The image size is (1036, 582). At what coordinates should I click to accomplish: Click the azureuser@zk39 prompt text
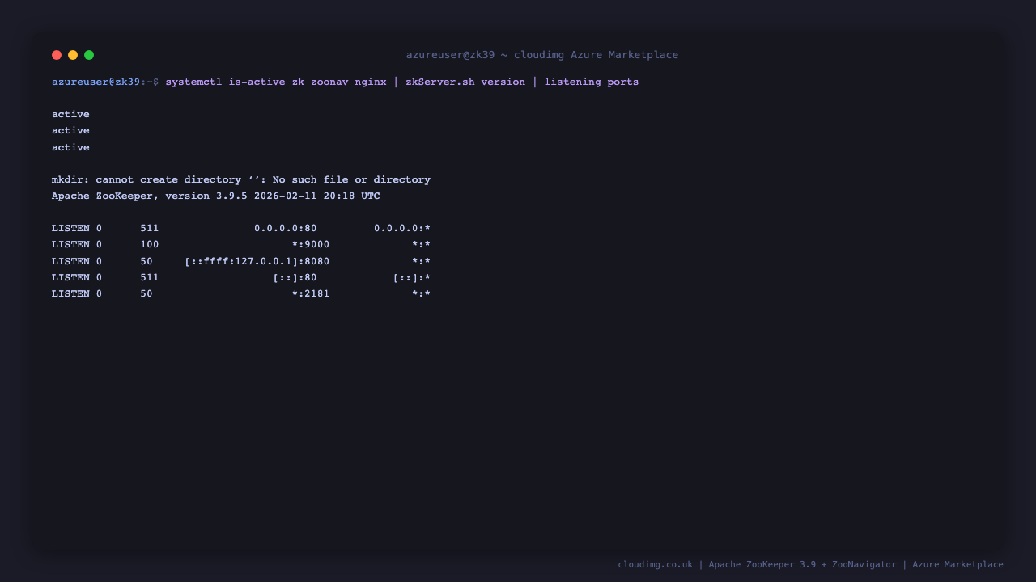pos(96,82)
